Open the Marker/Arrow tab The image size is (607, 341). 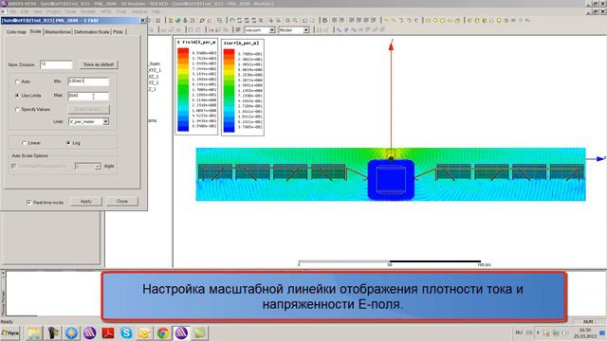58,32
